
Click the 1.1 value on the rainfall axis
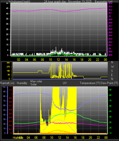pyautogui.click(x=10, y=90)
